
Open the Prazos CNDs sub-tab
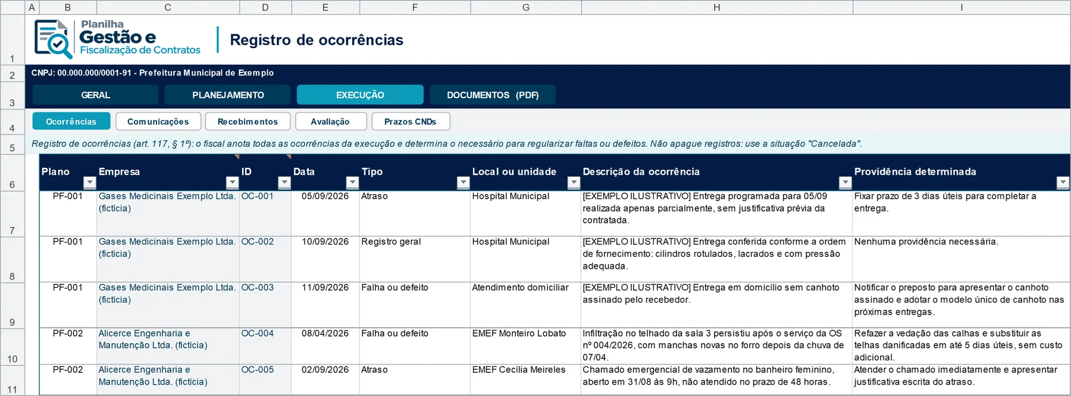coord(411,121)
